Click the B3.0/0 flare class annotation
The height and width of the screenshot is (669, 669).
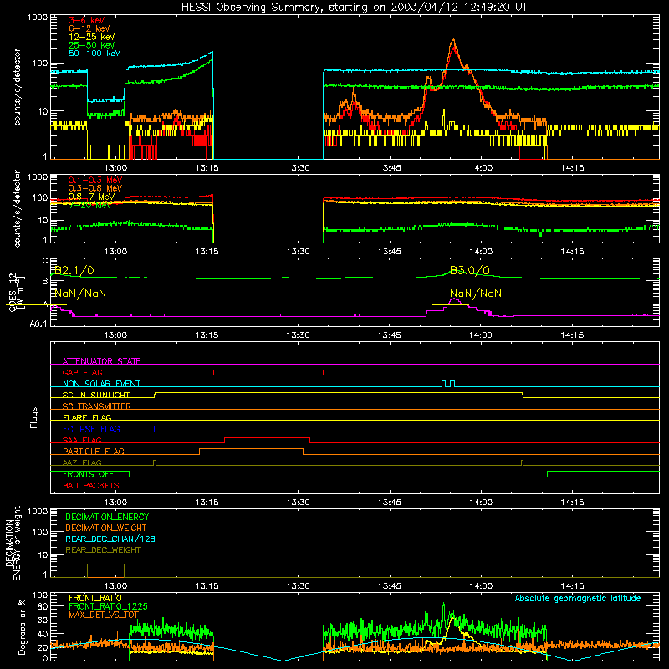pos(470,270)
